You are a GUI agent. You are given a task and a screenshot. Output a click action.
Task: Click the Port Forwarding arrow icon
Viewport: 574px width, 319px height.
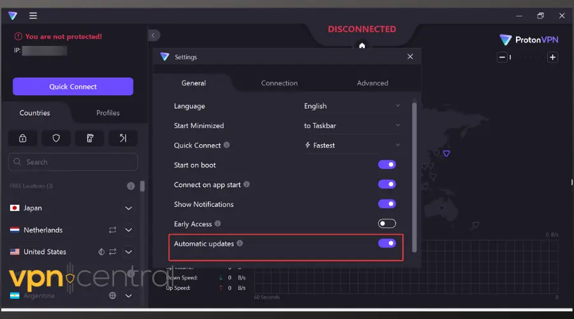(x=123, y=138)
